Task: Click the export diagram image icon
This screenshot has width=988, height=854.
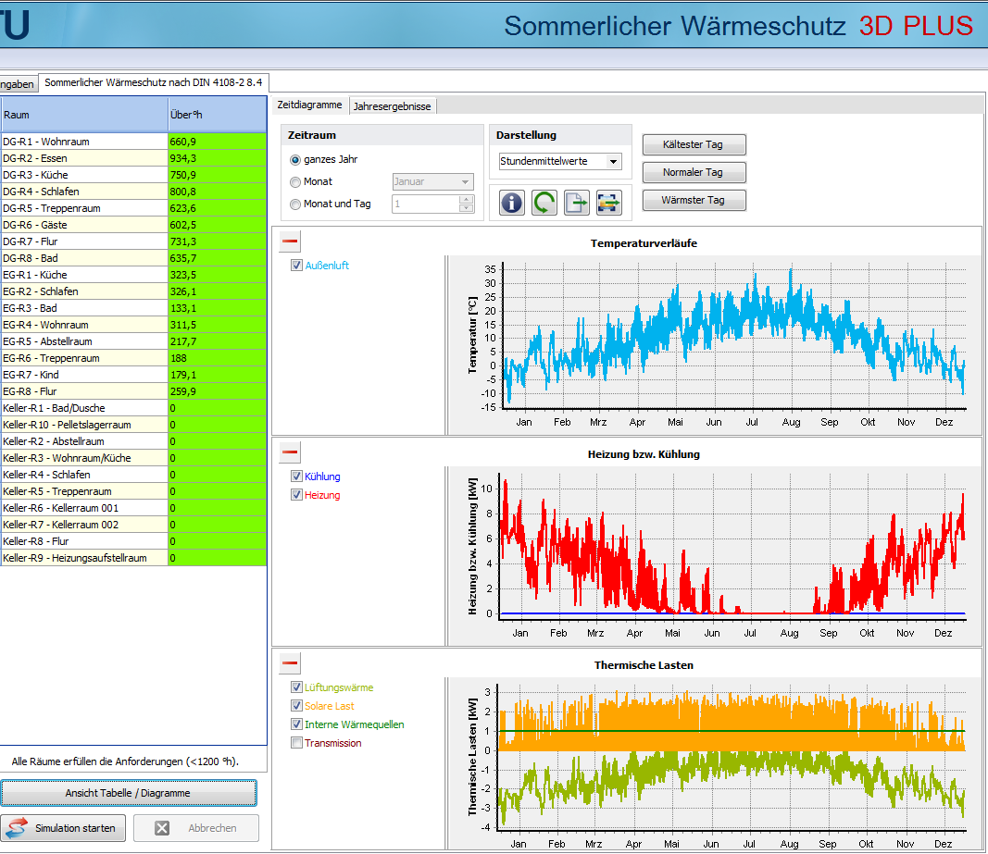Action: (x=608, y=203)
